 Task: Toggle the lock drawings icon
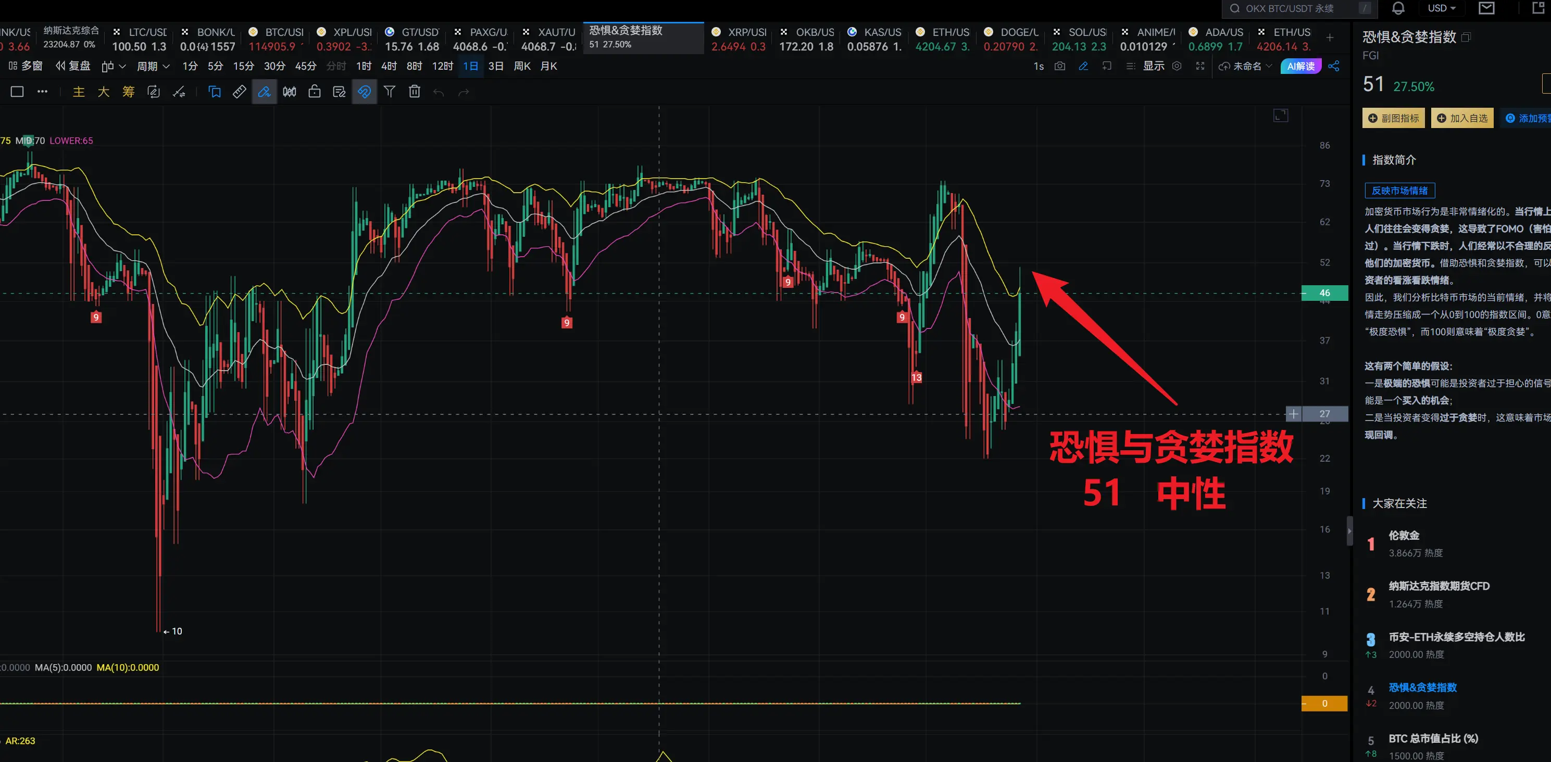point(314,92)
